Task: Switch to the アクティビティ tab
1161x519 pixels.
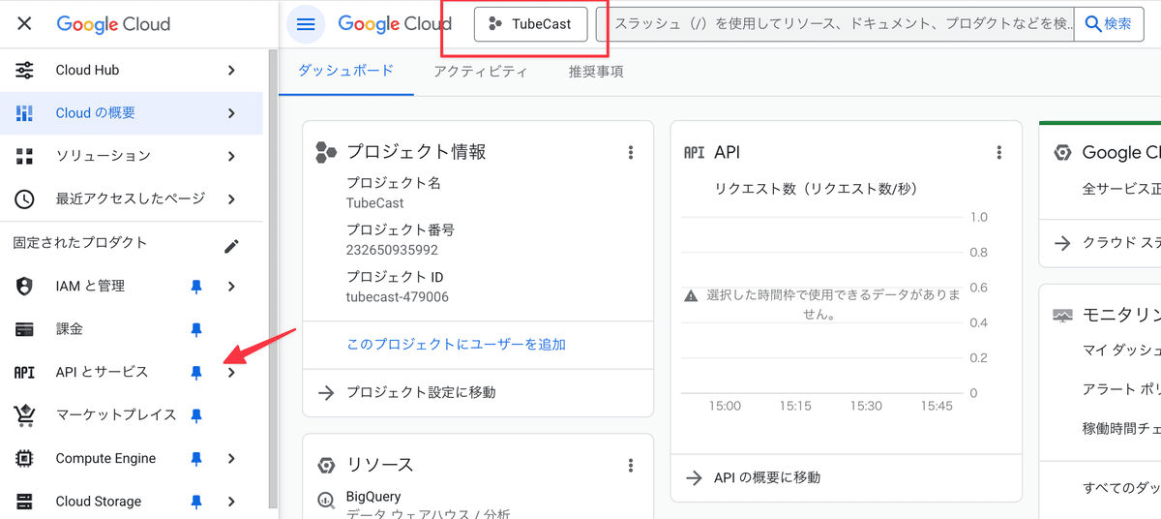Action: (481, 71)
